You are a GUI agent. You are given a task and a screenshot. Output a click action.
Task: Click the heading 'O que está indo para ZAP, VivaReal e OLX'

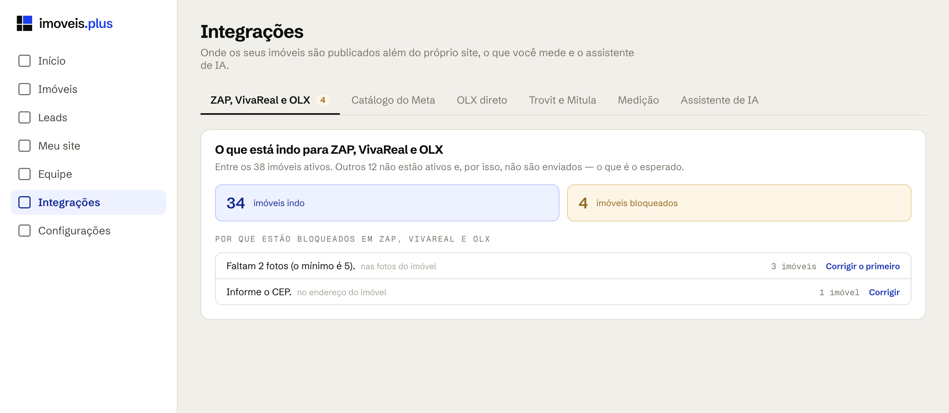329,150
